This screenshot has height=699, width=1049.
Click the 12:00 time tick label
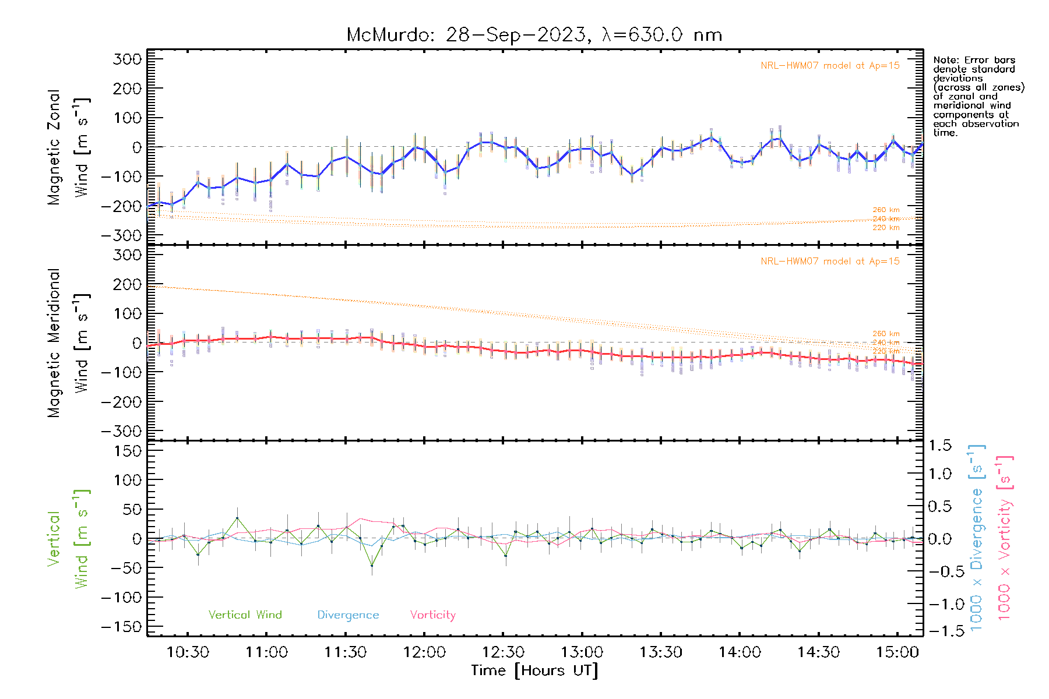point(424,652)
